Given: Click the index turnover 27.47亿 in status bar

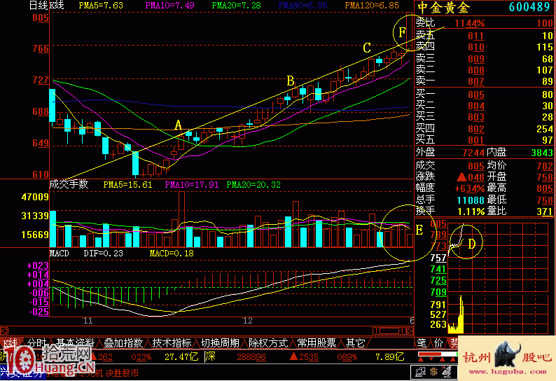Looking at the screenshot, I should 181,356.
